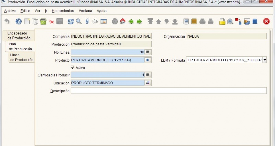Open the Ir menu

click(46, 11)
